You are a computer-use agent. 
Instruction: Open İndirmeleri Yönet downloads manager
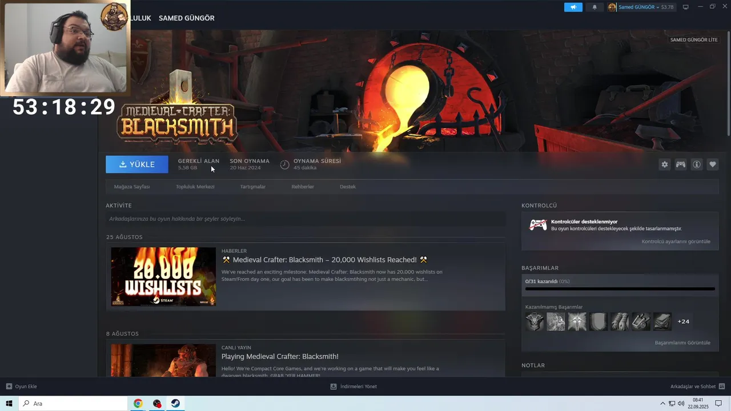pos(354,386)
